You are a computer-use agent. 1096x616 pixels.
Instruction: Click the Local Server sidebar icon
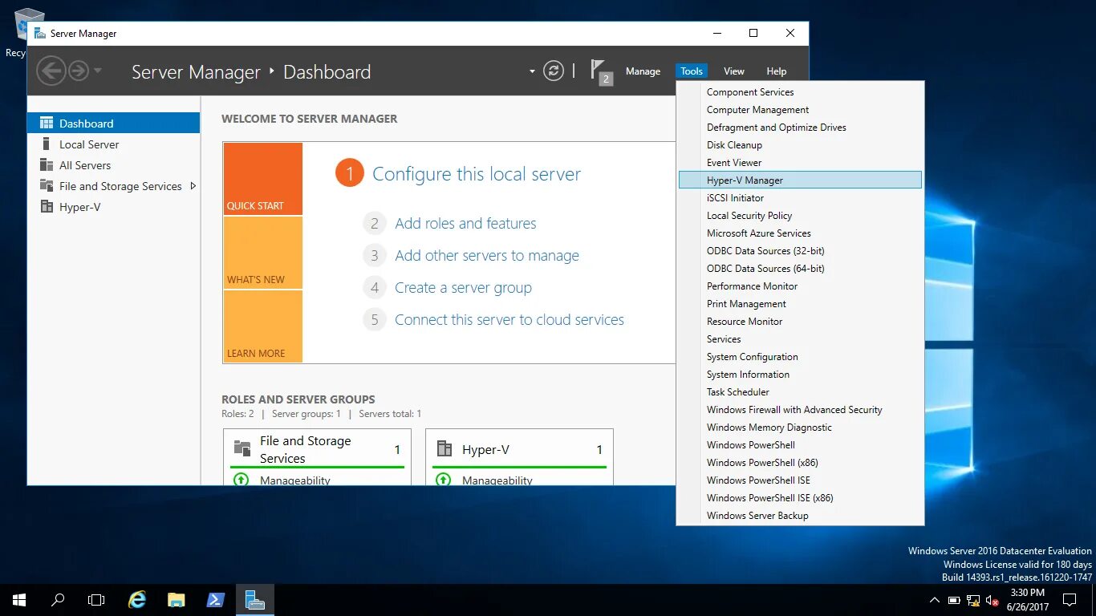tap(46, 144)
